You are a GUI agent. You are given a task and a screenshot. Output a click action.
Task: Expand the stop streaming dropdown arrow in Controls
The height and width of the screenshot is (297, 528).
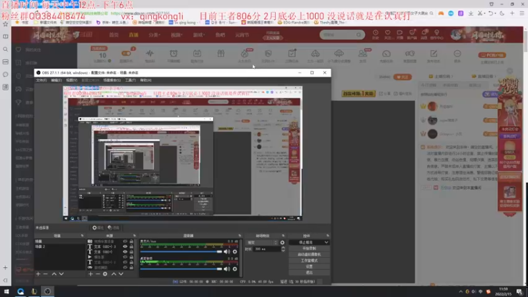[x=326, y=242]
